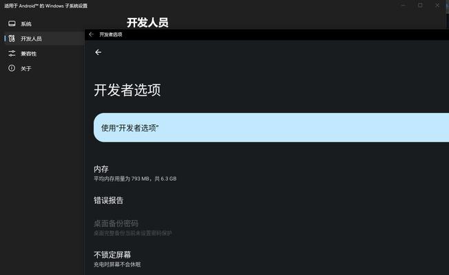Click the 开发者选项 title bar label

click(x=111, y=34)
